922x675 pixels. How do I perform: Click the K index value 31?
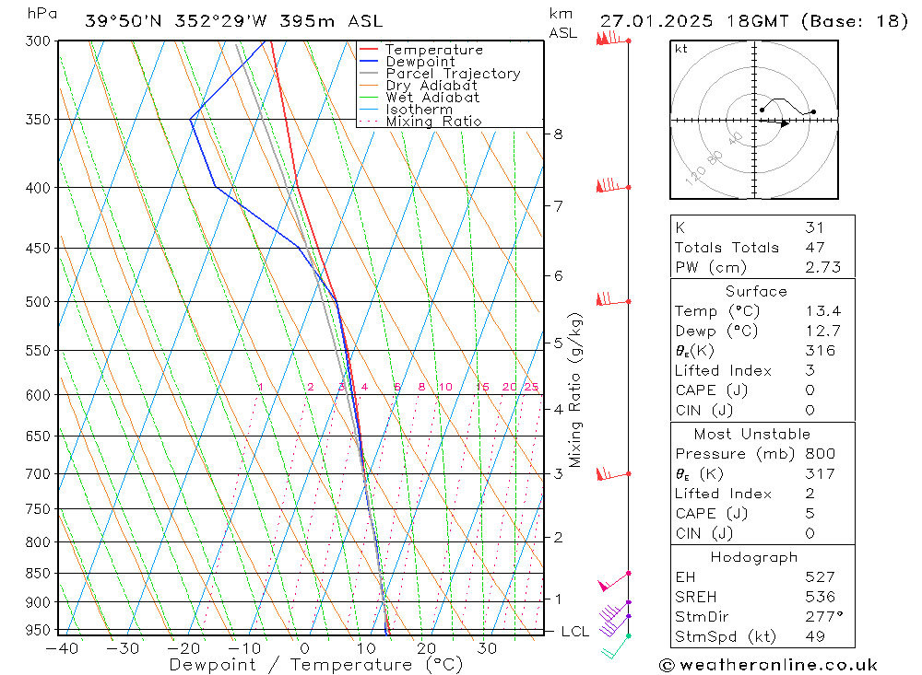pos(814,227)
